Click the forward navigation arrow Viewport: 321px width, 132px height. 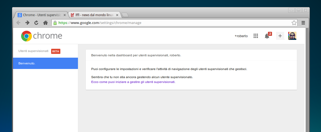tap(27, 23)
